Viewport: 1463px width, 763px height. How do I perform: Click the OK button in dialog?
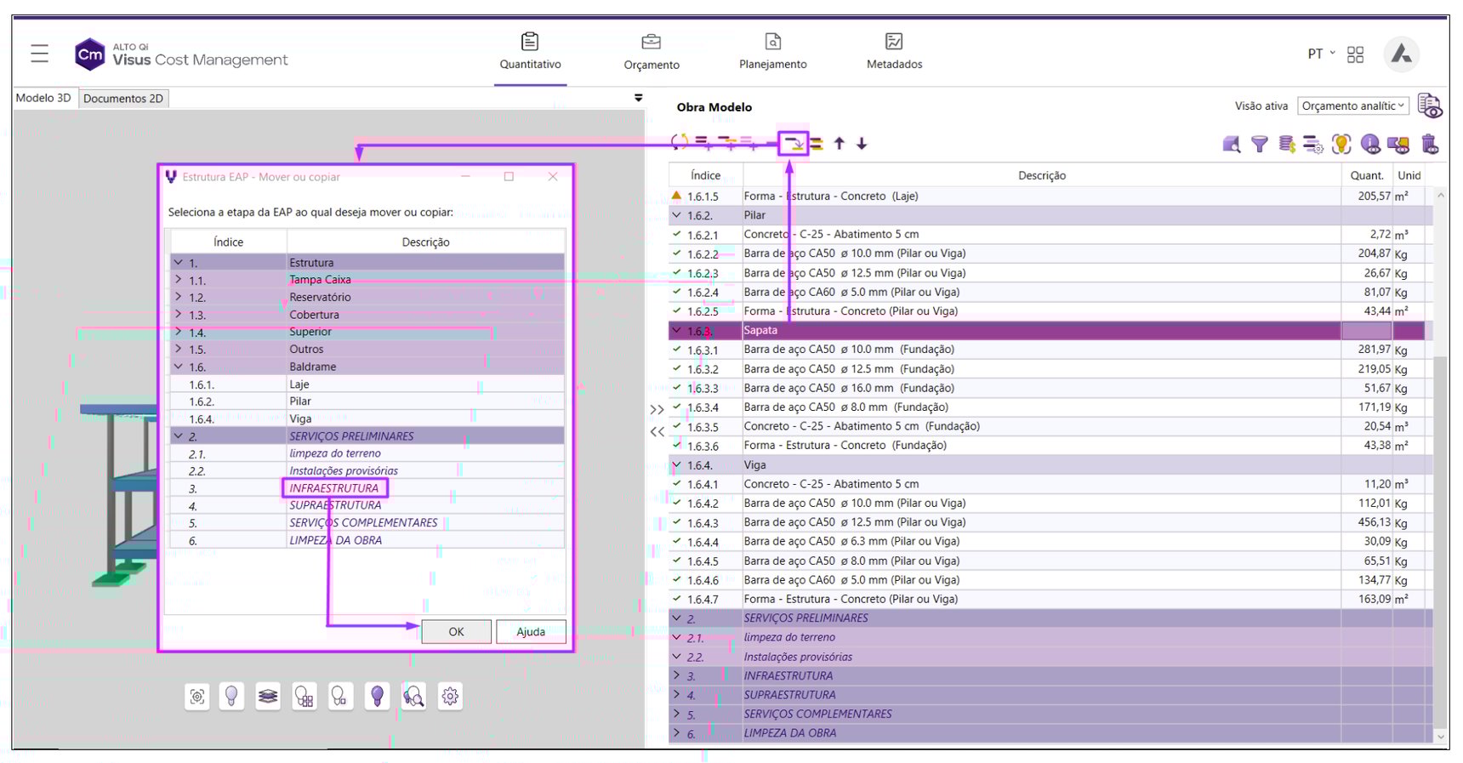click(456, 632)
